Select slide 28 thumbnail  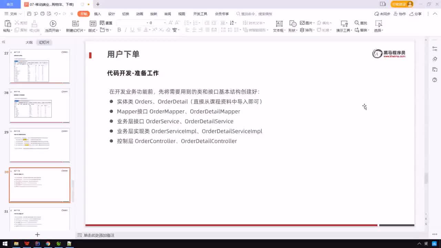click(x=40, y=106)
